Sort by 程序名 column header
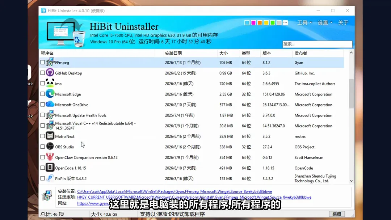391x220 pixels. click(97, 53)
